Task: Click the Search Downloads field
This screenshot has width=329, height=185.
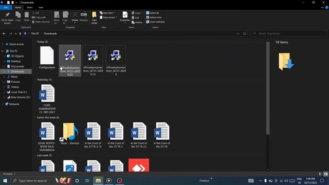Action: (x=288, y=33)
